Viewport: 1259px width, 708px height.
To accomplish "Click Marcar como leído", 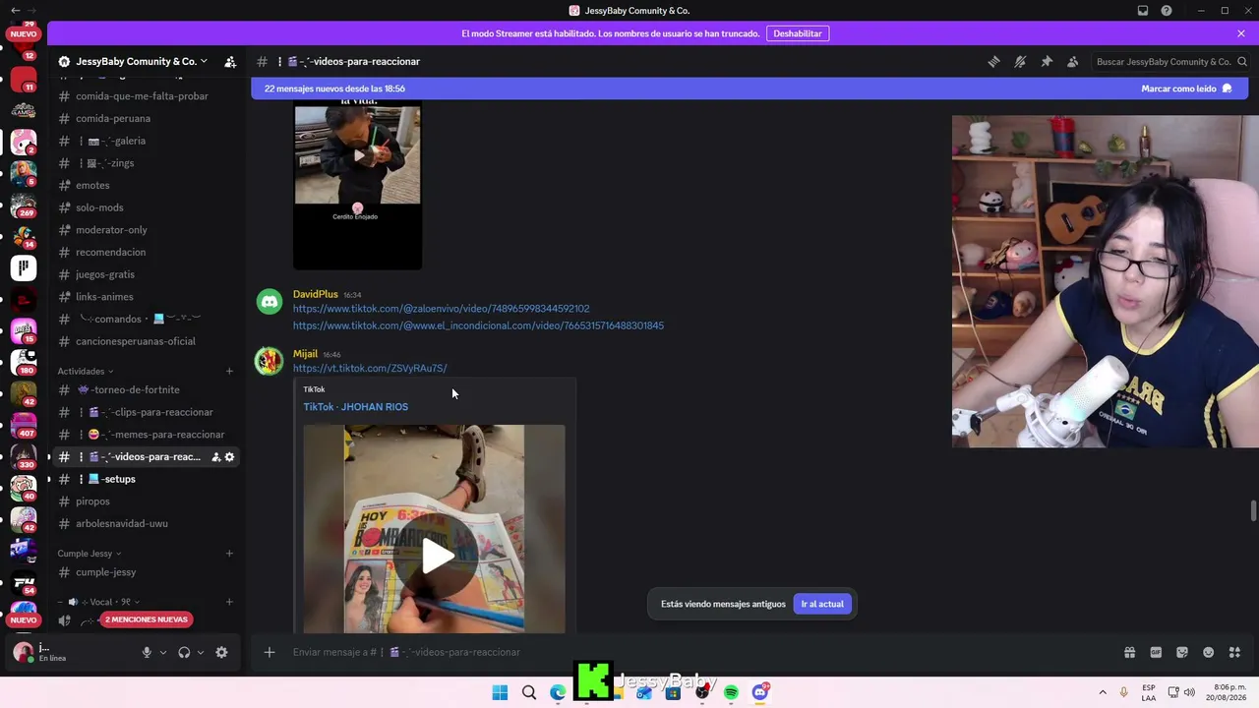I will 1186,88.
